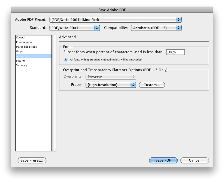
Task: Open the Overprints Preserve dropdown
Action: coord(111,77)
